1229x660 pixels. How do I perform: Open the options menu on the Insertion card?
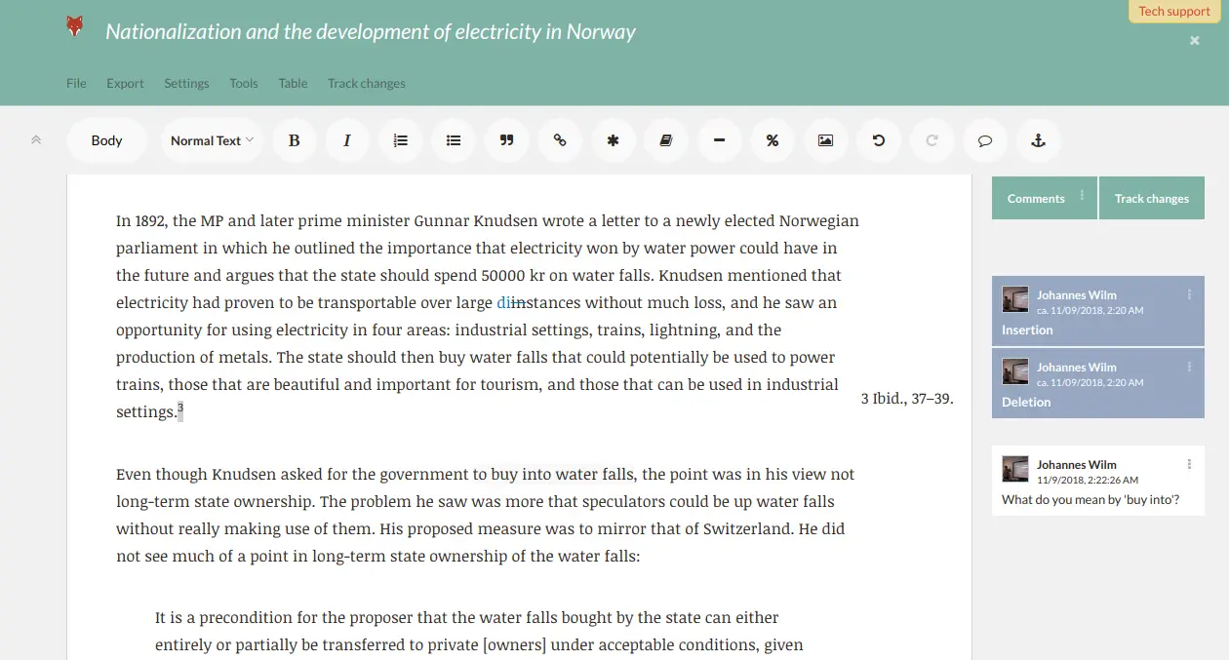[x=1189, y=293]
